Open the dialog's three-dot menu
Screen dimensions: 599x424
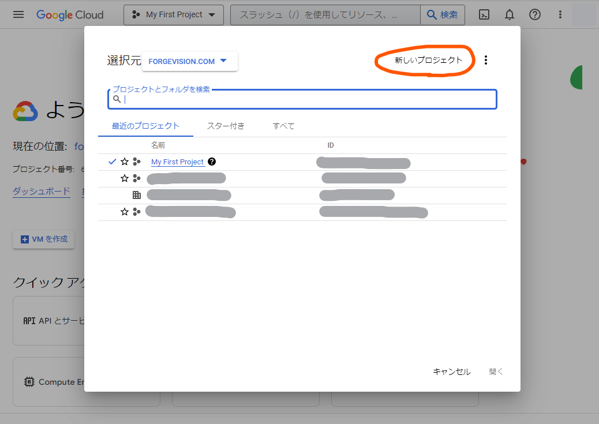[486, 59]
